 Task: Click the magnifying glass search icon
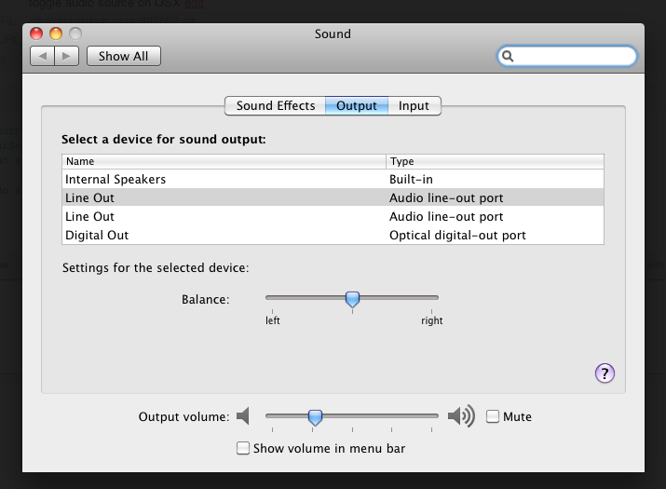tap(508, 56)
